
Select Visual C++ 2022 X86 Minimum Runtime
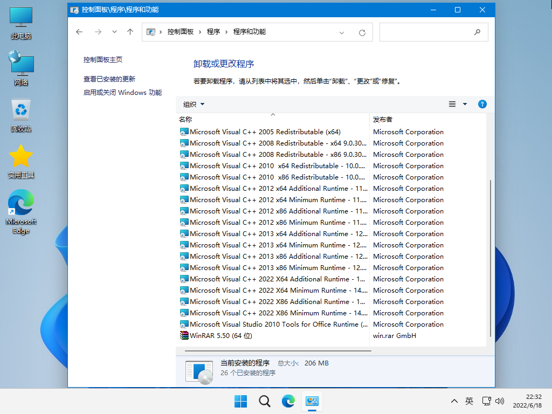273,313
